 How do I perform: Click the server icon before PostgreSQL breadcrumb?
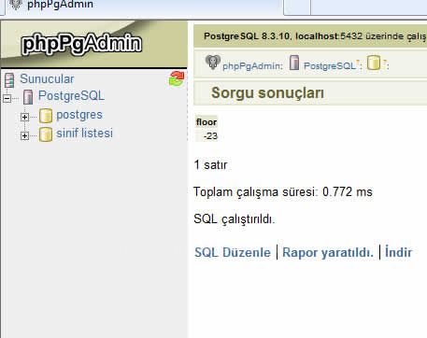pyautogui.click(x=294, y=63)
